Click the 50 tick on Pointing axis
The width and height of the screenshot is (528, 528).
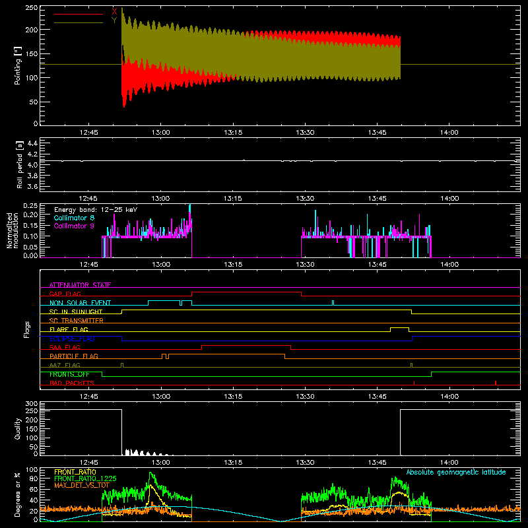pyautogui.click(x=34, y=102)
